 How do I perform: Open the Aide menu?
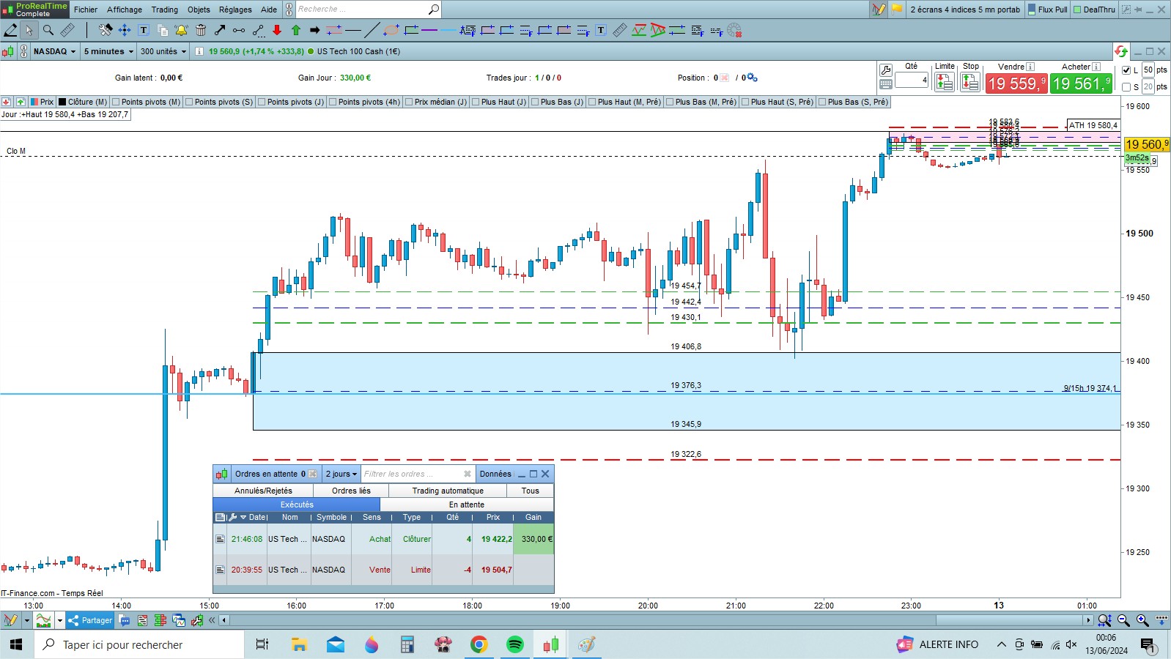click(x=269, y=10)
